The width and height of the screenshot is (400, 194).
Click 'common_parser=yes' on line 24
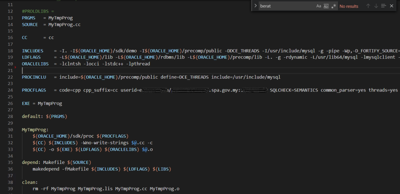point(343,90)
